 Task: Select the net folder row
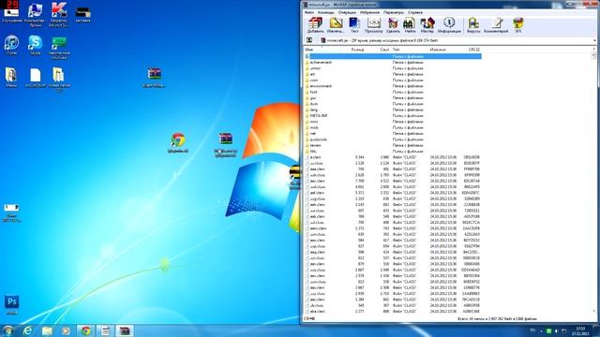[x=393, y=133]
